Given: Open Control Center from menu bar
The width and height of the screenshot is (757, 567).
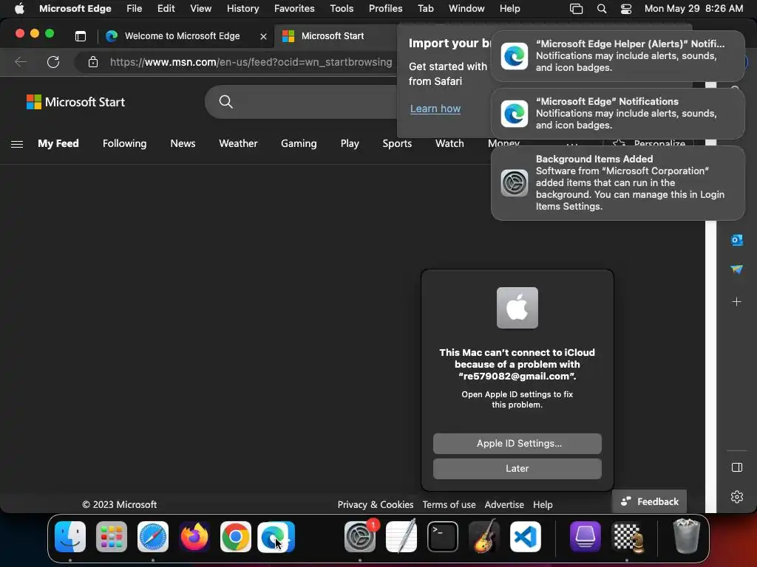Looking at the screenshot, I should pos(625,9).
